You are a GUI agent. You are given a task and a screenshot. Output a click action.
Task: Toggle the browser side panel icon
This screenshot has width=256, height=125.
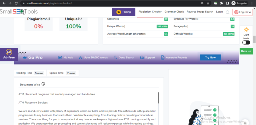click(x=227, y=3)
